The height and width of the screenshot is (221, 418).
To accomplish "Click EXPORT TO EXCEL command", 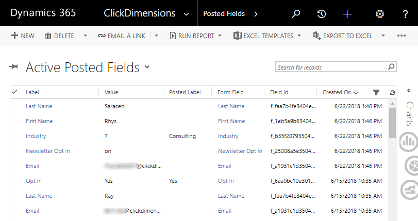I will click(x=343, y=36).
